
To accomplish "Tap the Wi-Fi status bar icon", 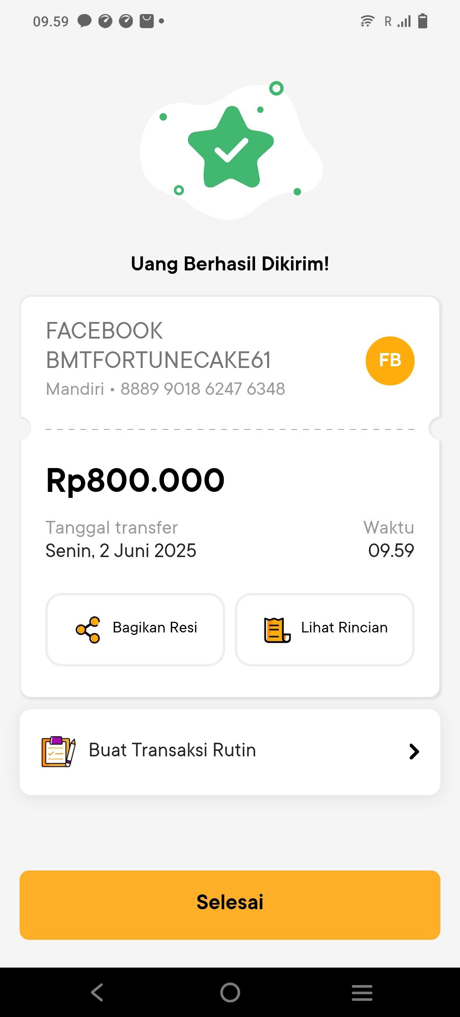I will coord(367,21).
